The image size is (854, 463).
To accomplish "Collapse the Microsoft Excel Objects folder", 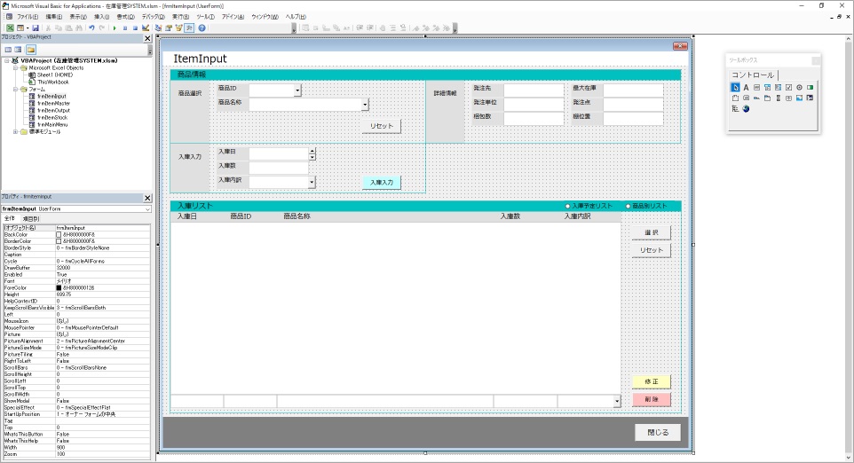I will point(16,68).
